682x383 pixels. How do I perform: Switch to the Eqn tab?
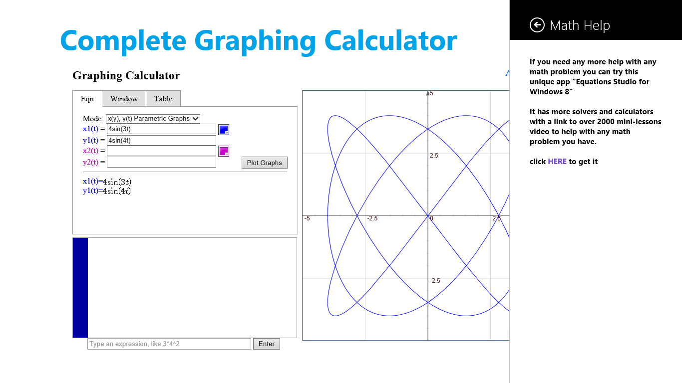tap(87, 99)
